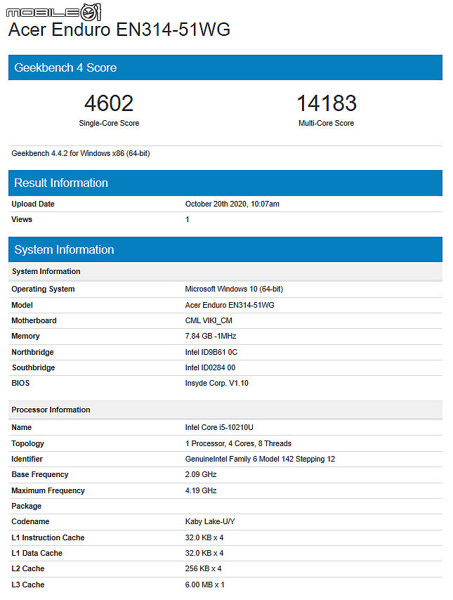Click the Multi-Core Score label

[327, 123]
